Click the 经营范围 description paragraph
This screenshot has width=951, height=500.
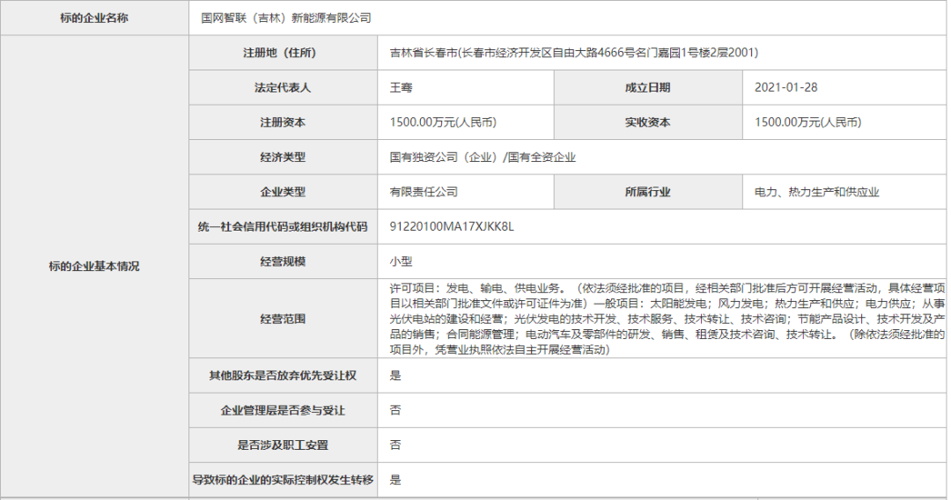point(667,319)
